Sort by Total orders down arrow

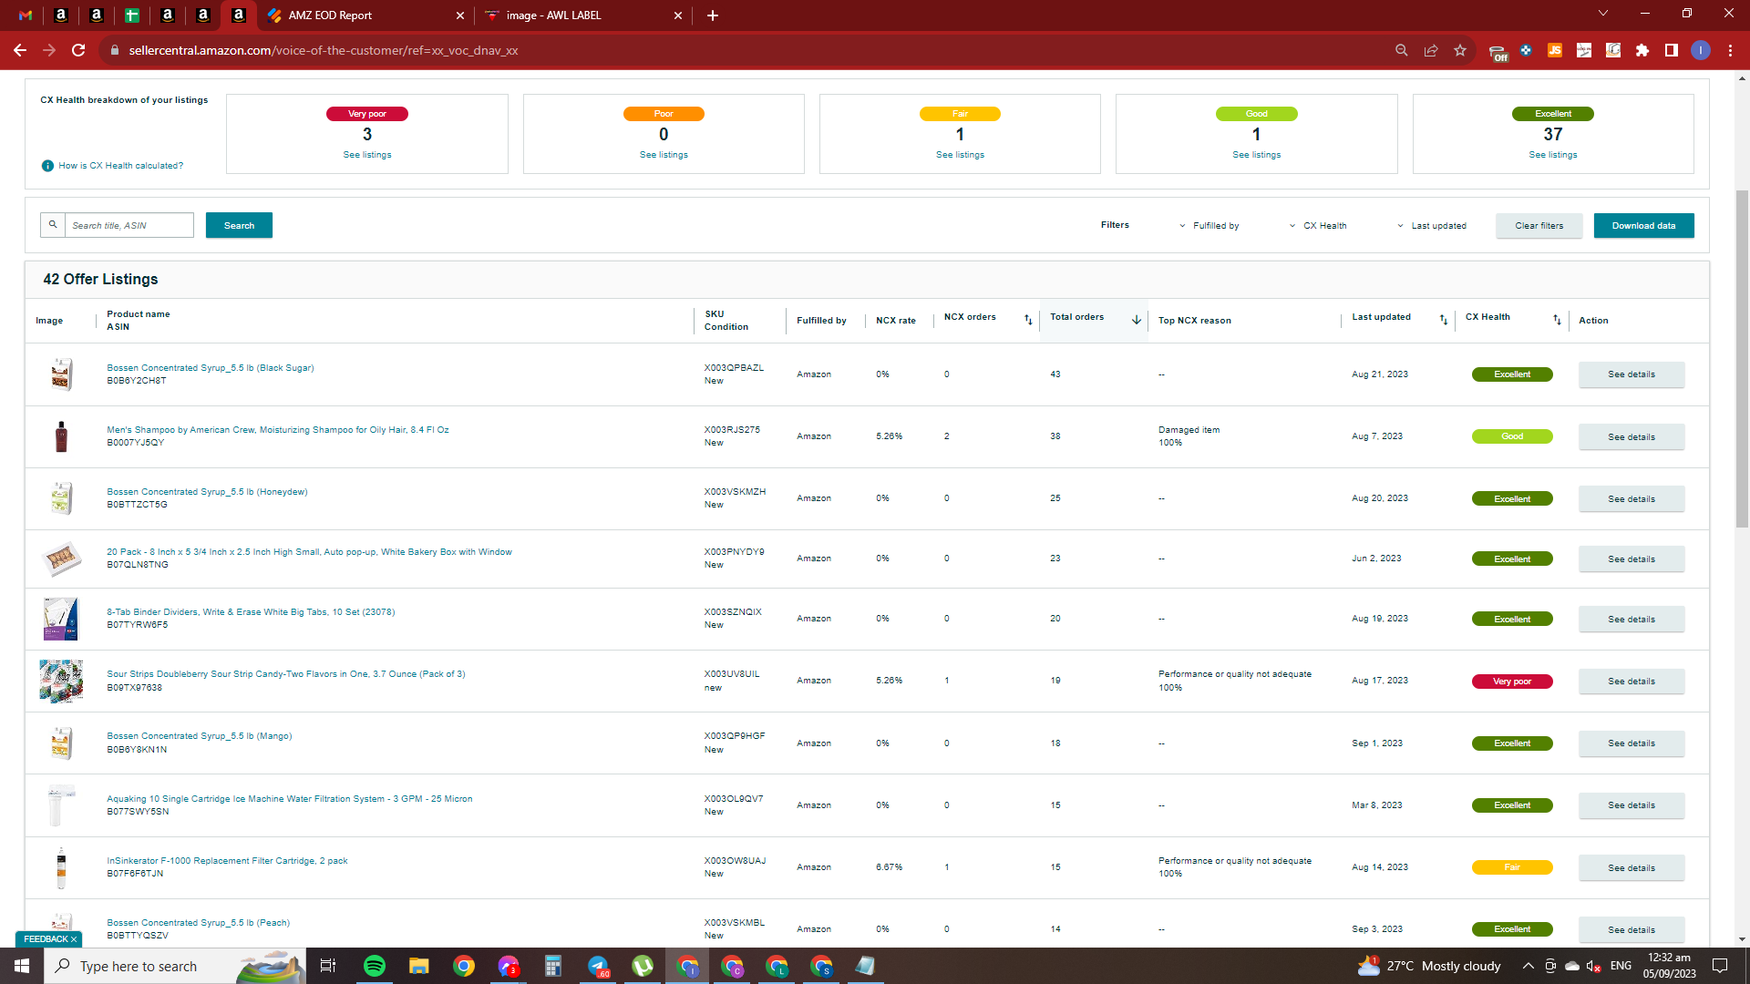[1137, 320]
